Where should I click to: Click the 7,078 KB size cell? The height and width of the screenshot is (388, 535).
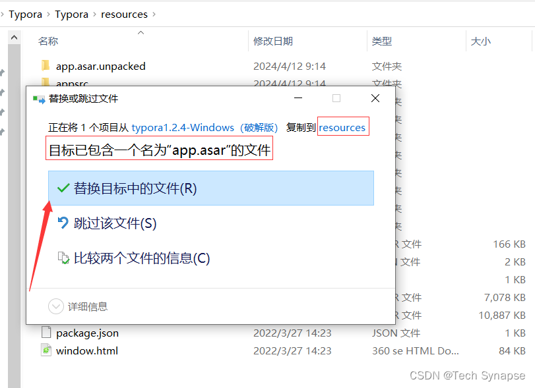(x=505, y=298)
